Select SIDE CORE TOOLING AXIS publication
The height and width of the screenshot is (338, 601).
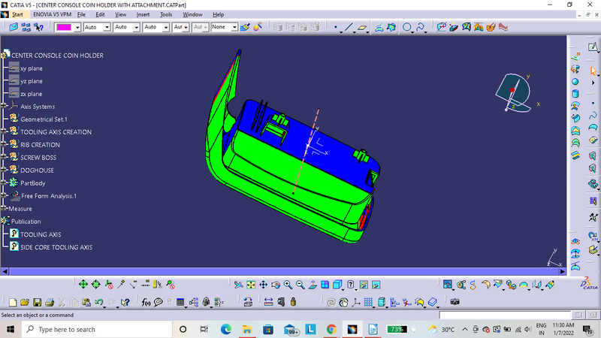(x=56, y=248)
